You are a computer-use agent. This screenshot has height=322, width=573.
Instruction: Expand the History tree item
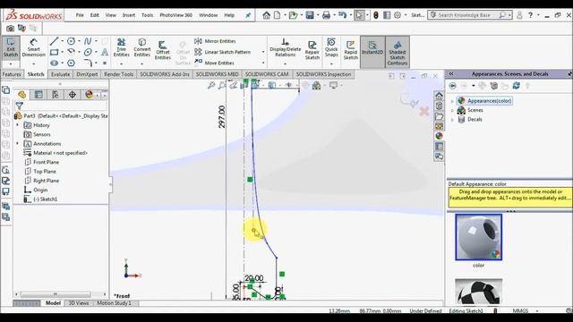pos(17,125)
